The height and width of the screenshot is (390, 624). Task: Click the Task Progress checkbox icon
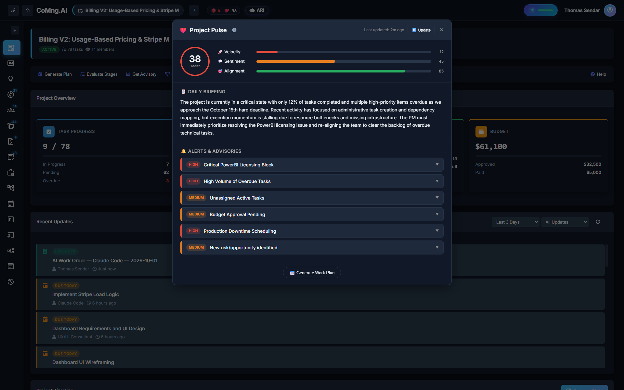[49, 132]
